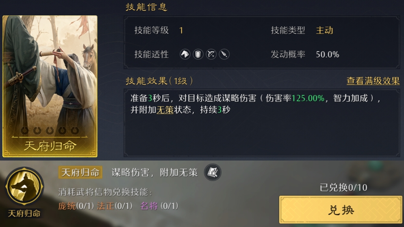Click the 50.0% activation probability value

(x=328, y=54)
